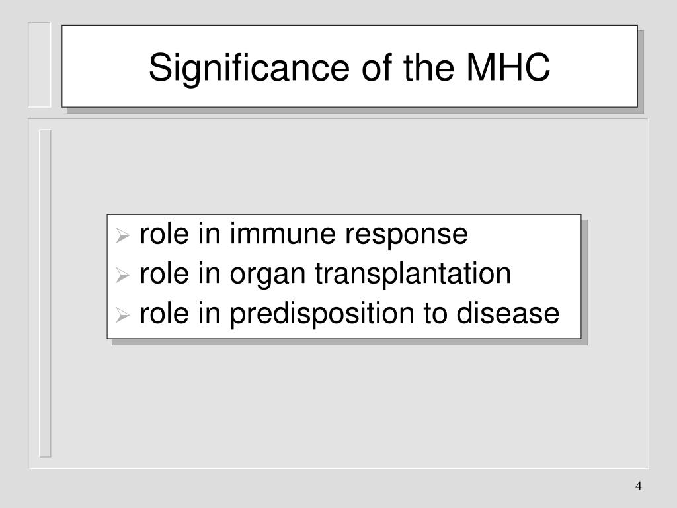Click the arrow bullet before predisposition to disease
677x508 pixels.
123,315
